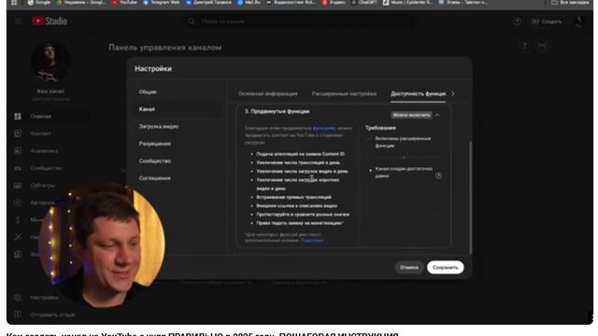This screenshot has height=336, width=598.
Task: Open the all bookmarks folder on the right
Action: click(x=570, y=3)
